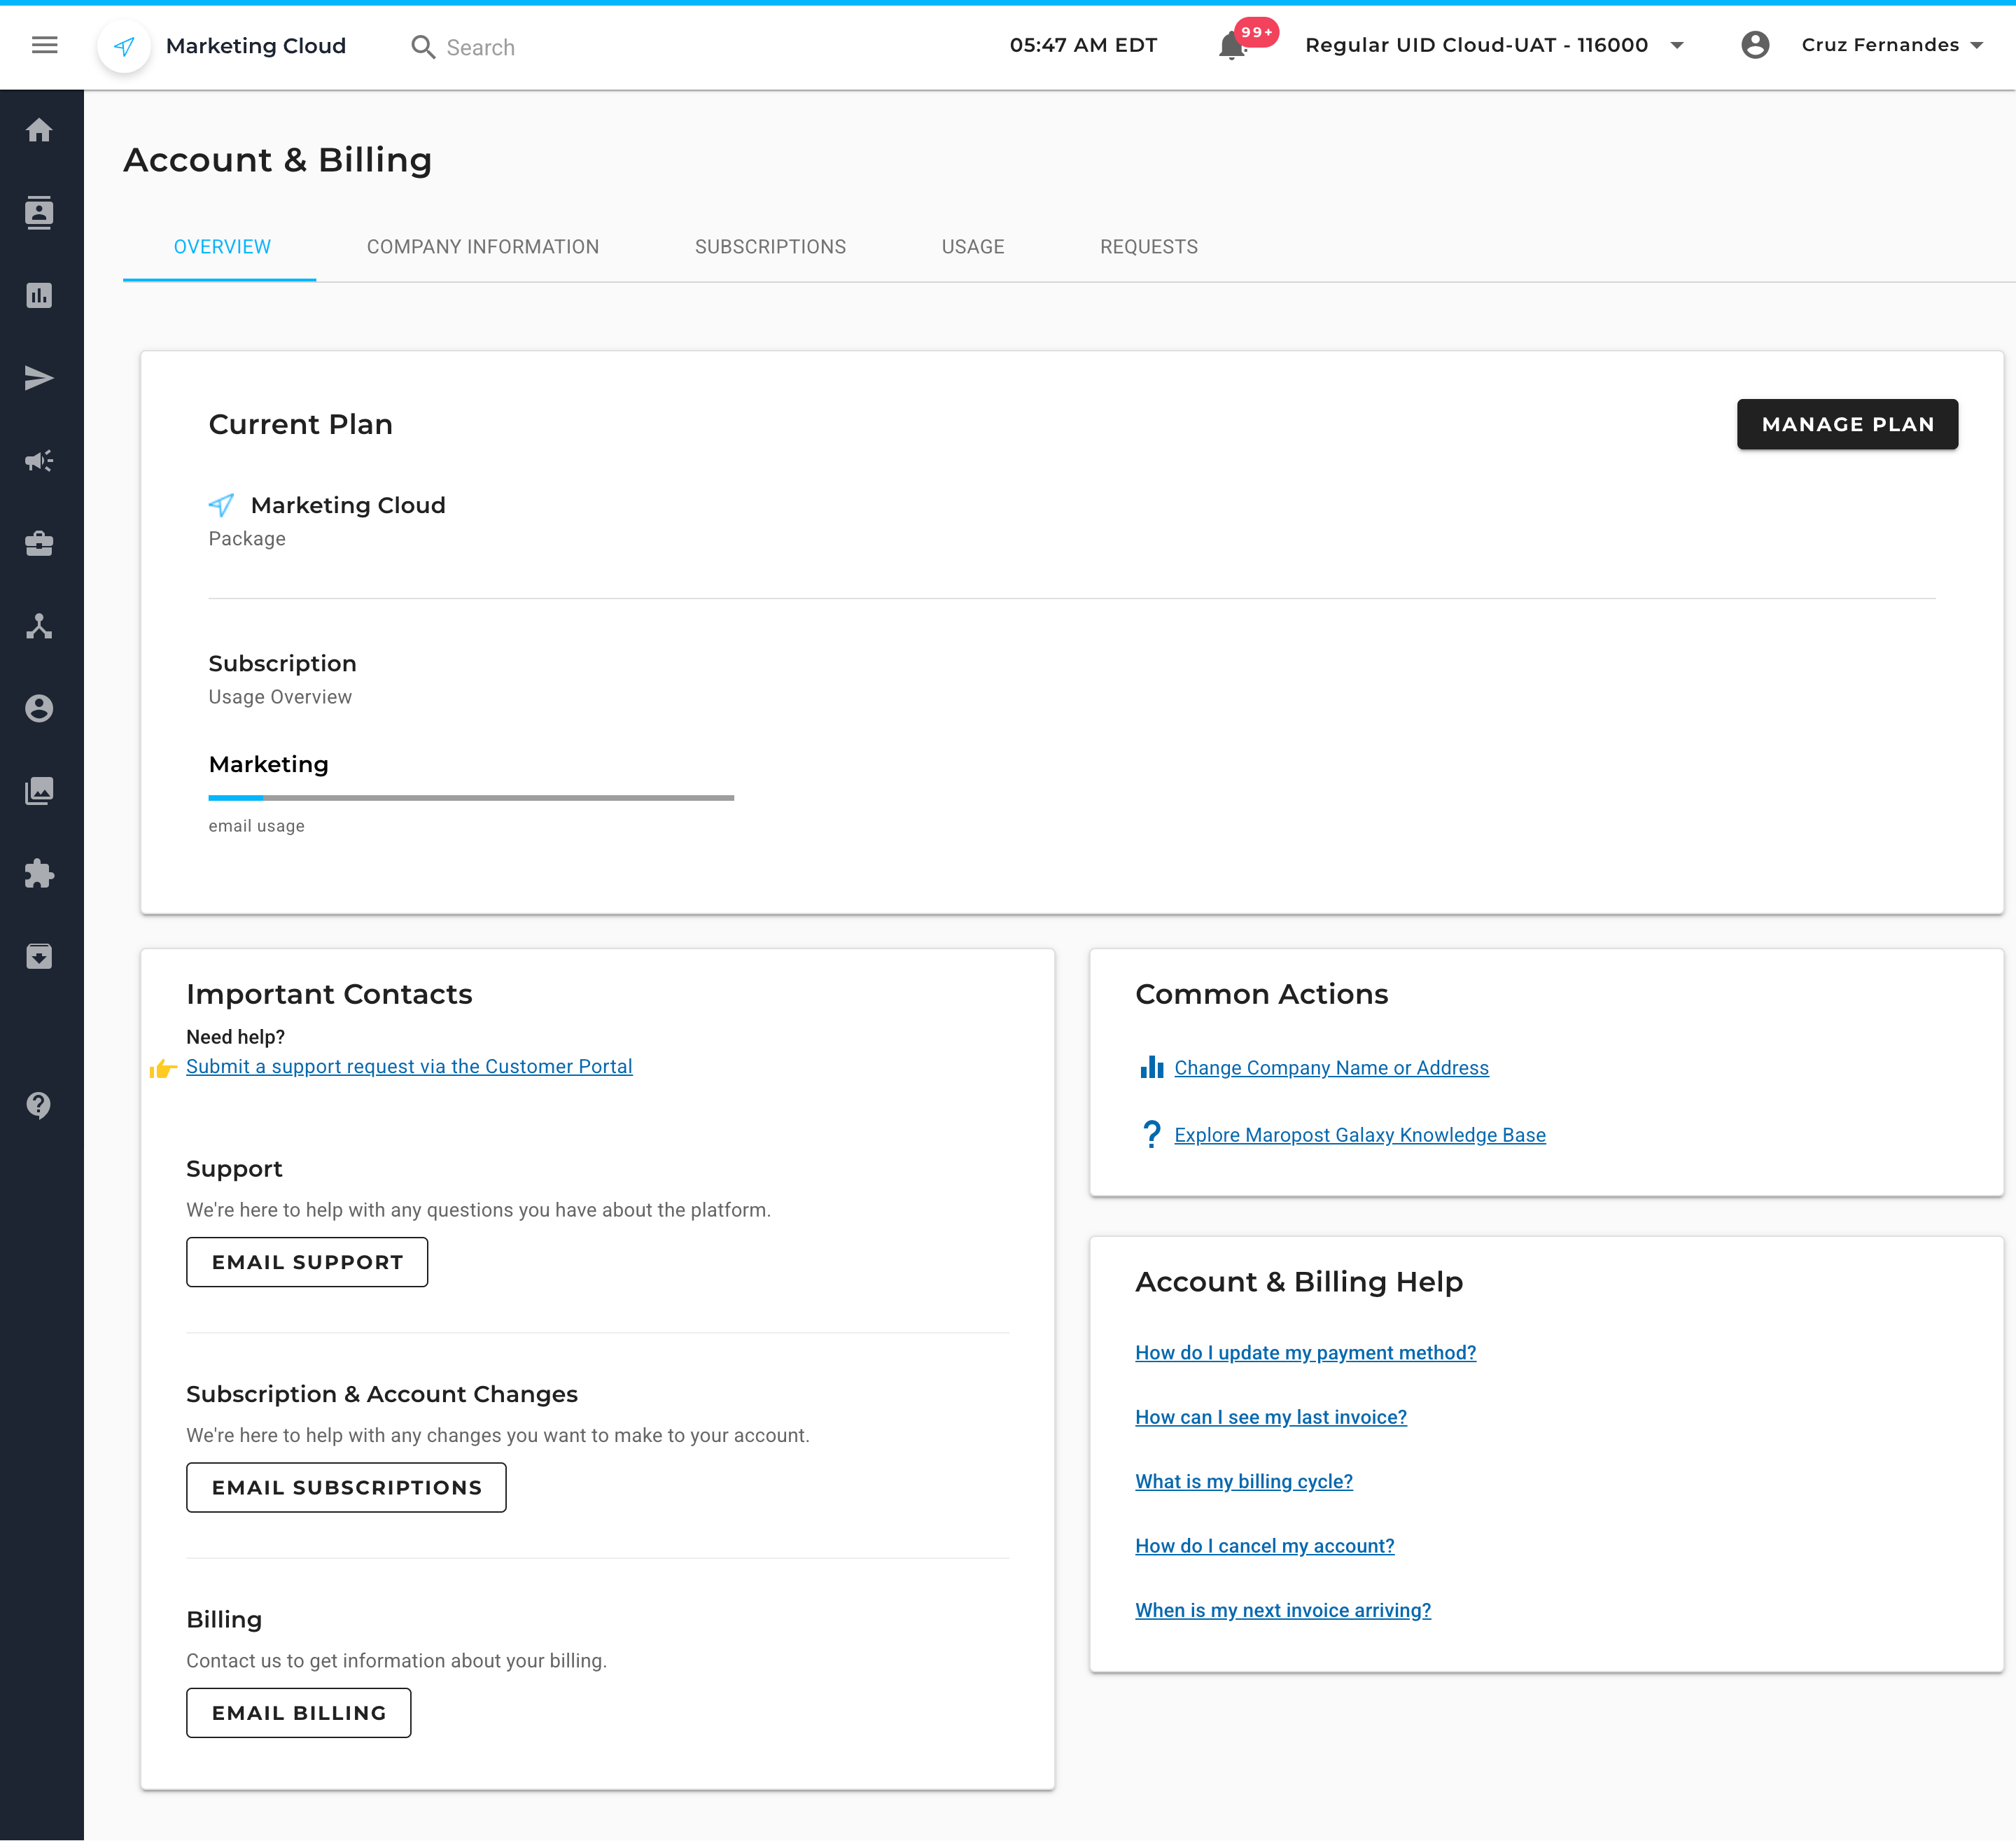2016x1841 pixels.
Task: Open the Contacts sidebar icon
Action: 39,213
